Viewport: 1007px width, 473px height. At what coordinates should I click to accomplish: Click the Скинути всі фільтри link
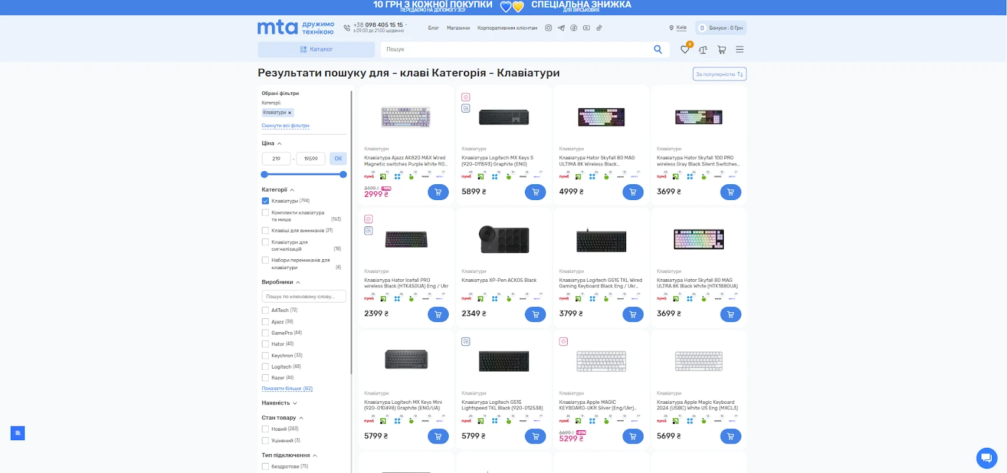(286, 126)
